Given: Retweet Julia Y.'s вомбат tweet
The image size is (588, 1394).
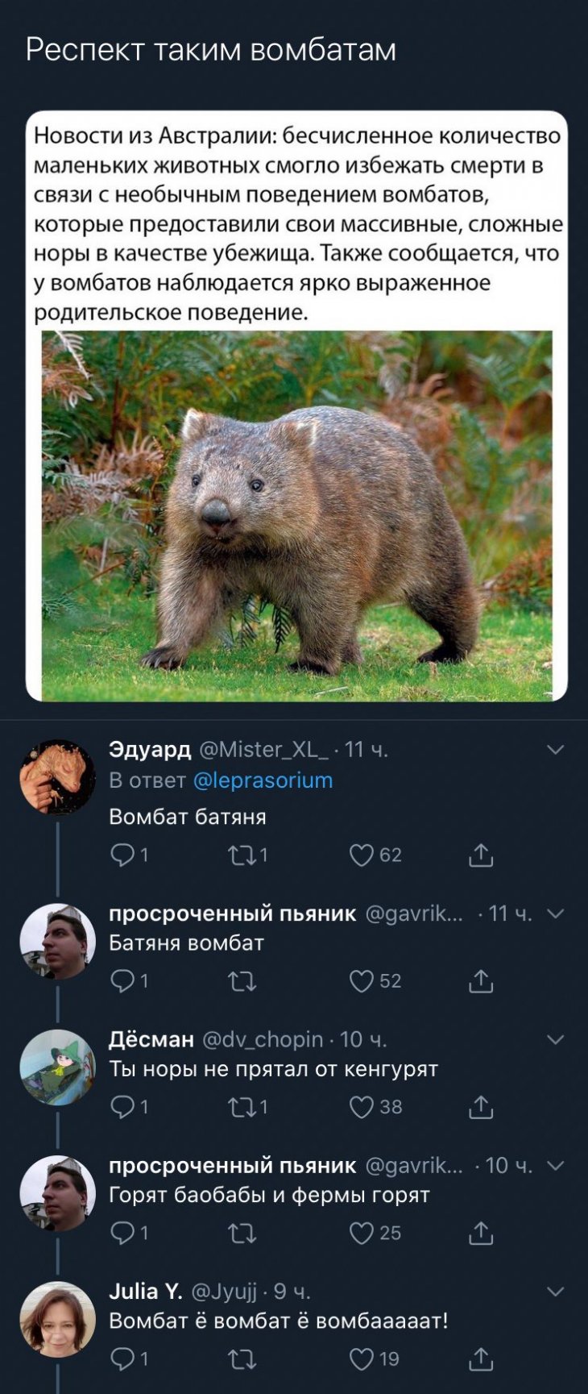Looking at the screenshot, I should tap(242, 1359).
